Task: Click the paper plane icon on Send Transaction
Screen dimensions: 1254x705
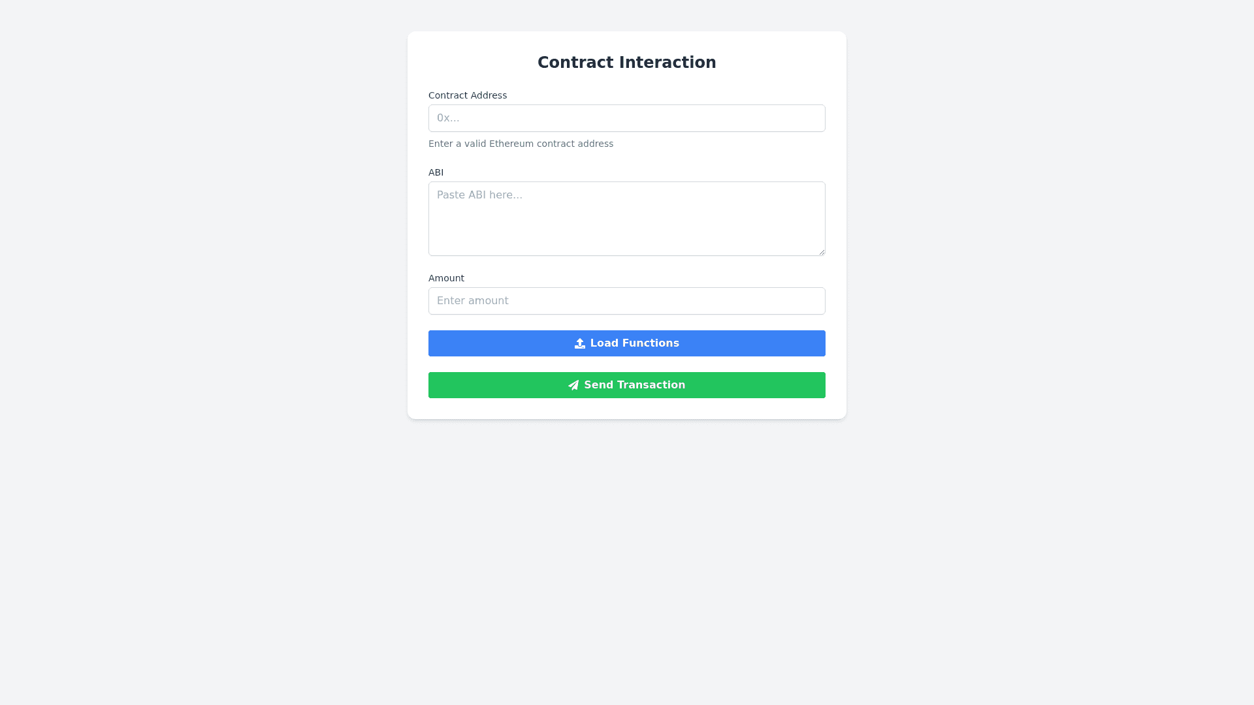Action: click(573, 385)
